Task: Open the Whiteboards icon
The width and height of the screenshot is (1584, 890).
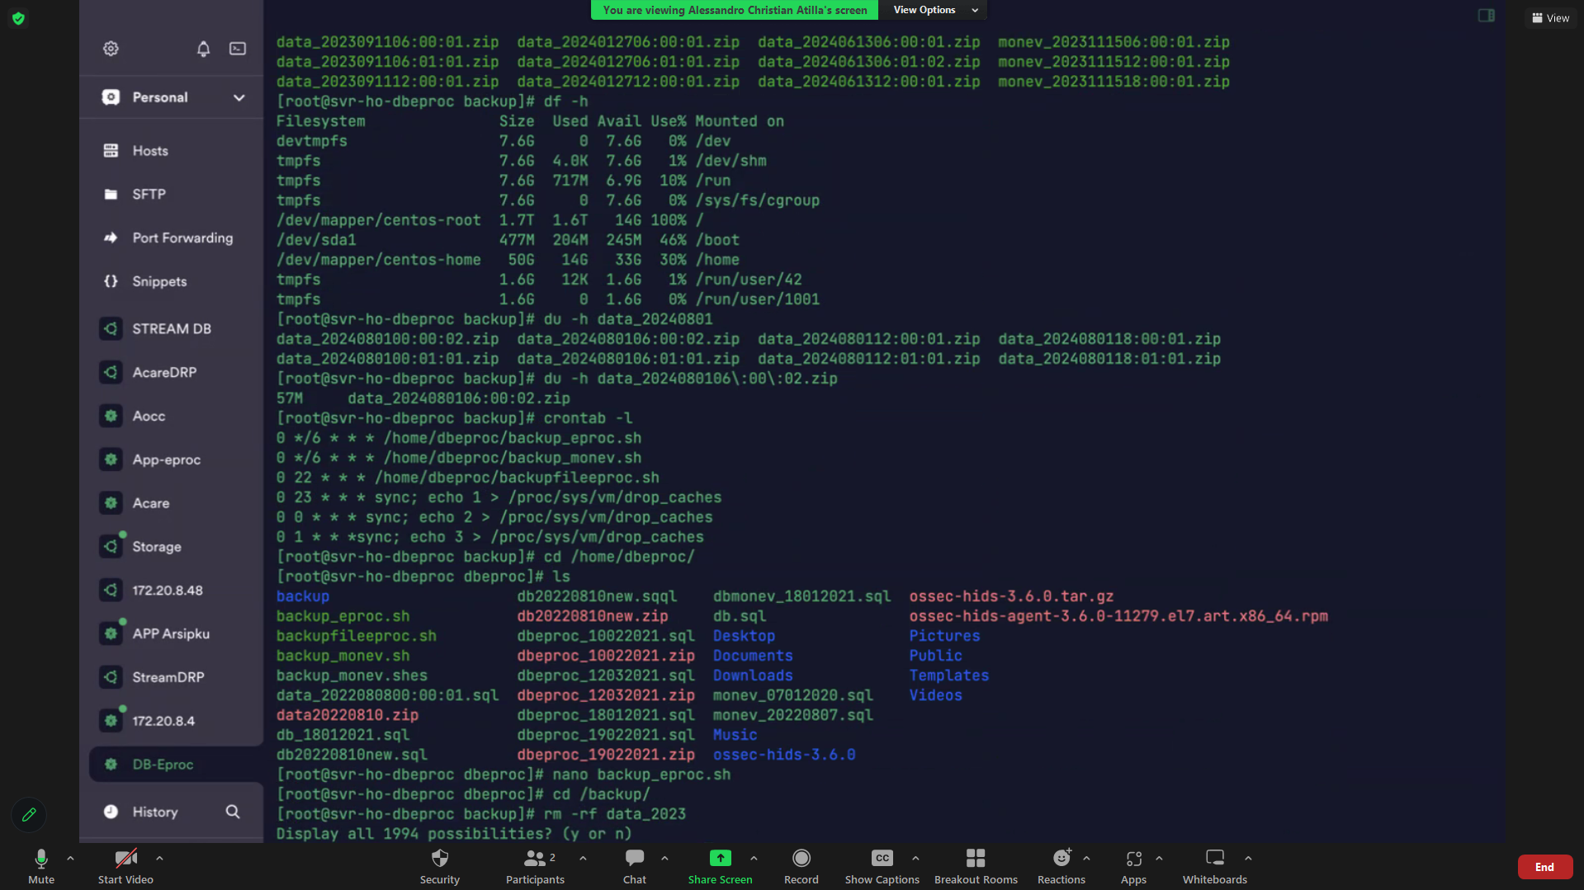Action: 1214,866
